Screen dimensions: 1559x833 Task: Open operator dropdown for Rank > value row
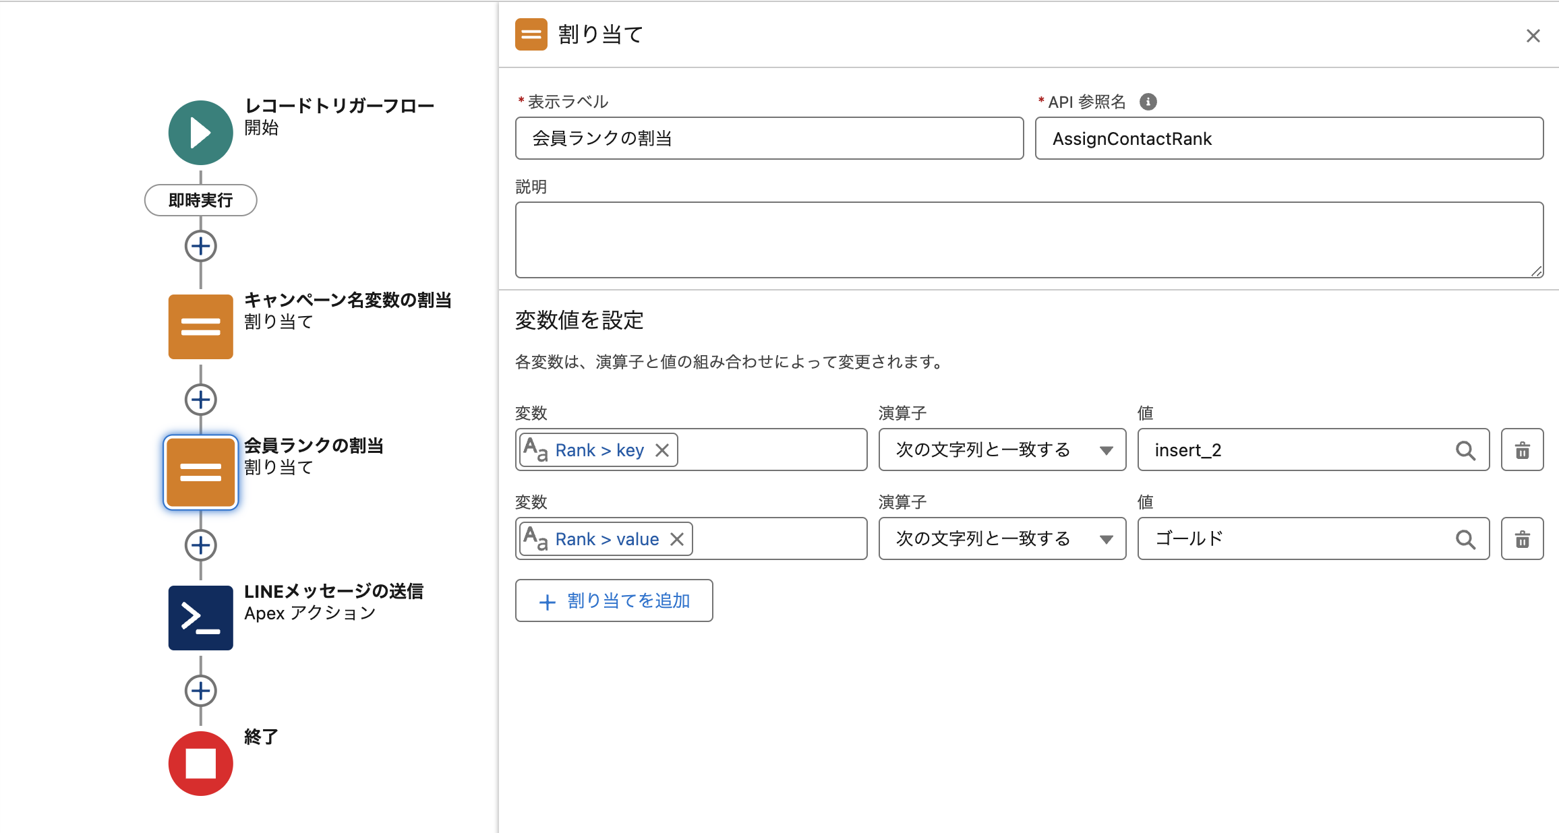pyautogui.click(x=1002, y=539)
